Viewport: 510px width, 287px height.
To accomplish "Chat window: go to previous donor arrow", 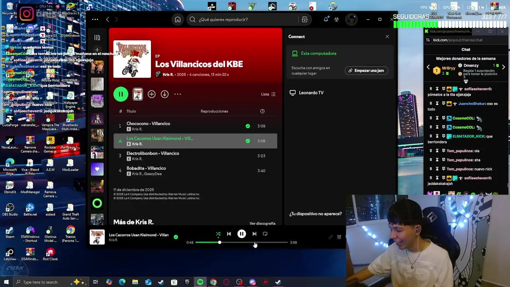I will coord(428,67).
